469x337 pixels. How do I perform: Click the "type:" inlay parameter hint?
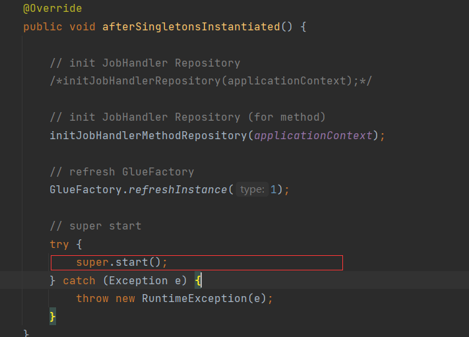click(252, 190)
